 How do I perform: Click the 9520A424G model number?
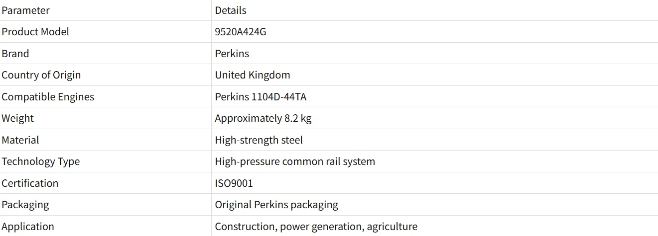click(241, 32)
